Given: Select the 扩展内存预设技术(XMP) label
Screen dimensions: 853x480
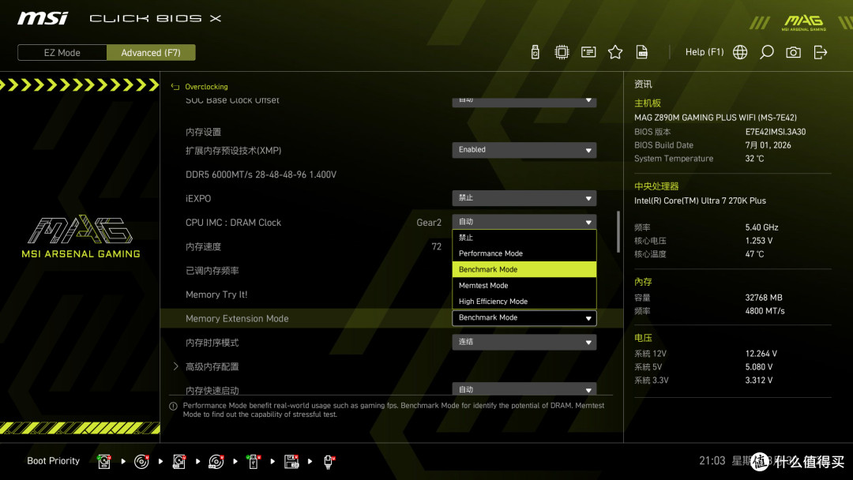Looking at the screenshot, I should click(233, 151).
